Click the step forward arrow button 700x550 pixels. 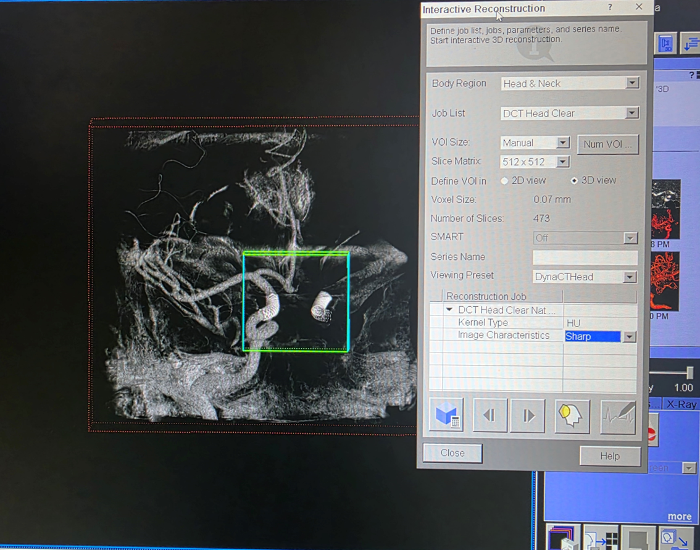point(528,415)
